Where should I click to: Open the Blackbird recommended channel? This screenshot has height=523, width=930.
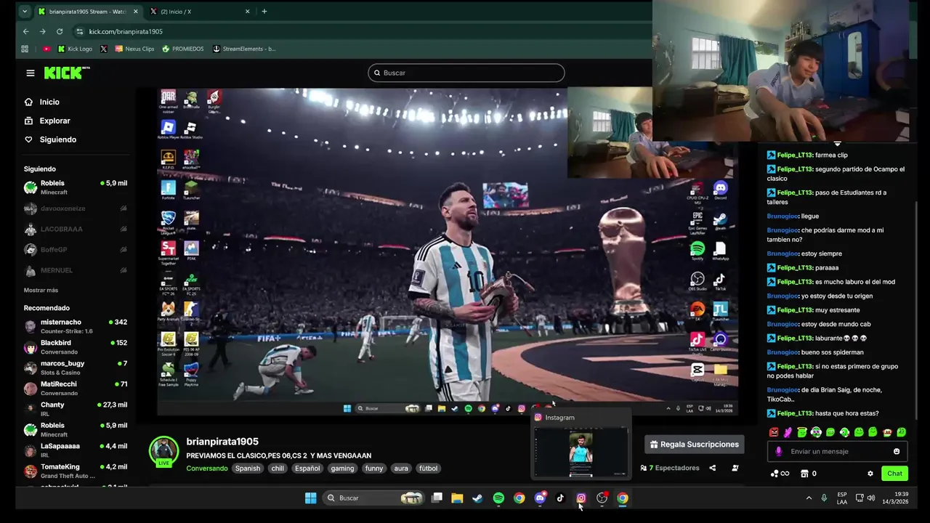[76, 347]
